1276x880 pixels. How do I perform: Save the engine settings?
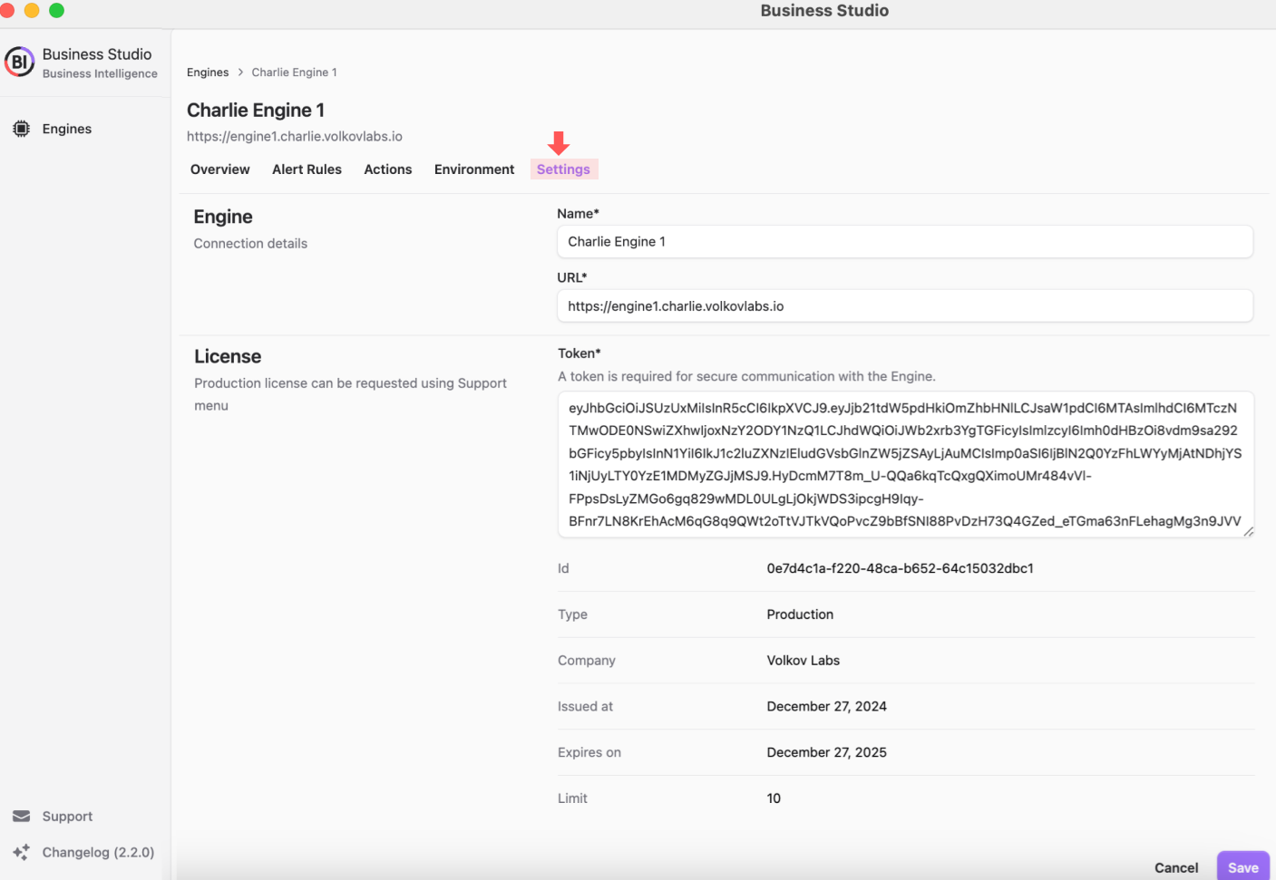[1243, 867]
